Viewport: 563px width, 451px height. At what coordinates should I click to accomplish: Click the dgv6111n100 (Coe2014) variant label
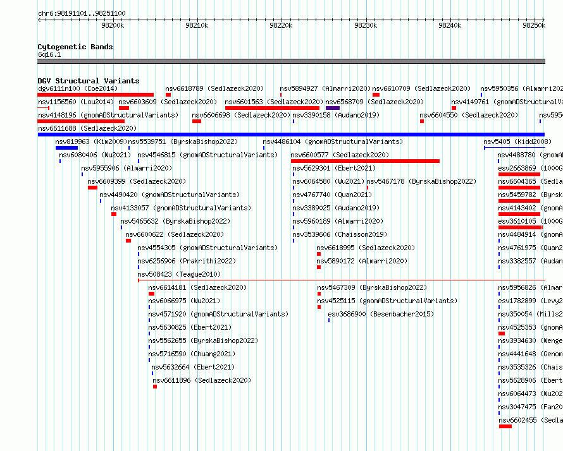point(78,88)
